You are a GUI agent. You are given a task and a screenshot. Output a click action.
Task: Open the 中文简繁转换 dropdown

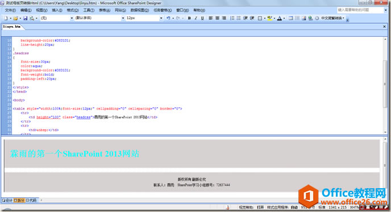[x=332, y=18]
